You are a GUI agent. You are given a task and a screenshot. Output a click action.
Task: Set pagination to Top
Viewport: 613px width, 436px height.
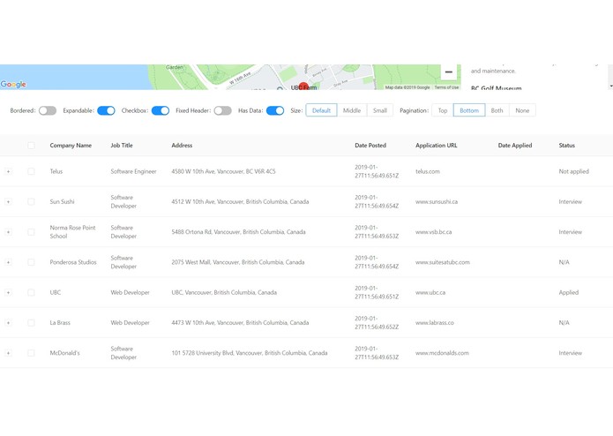[x=443, y=110]
